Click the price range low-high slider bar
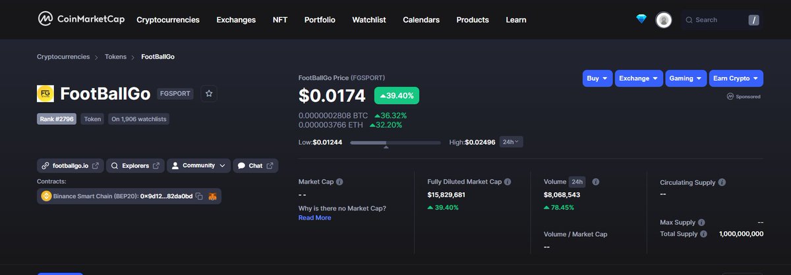The image size is (791, 275). click(x=395, y=142)
